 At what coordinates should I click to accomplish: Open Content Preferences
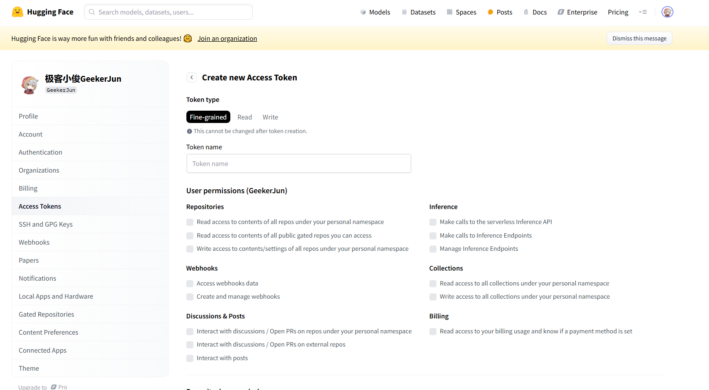tap(90, 332)
